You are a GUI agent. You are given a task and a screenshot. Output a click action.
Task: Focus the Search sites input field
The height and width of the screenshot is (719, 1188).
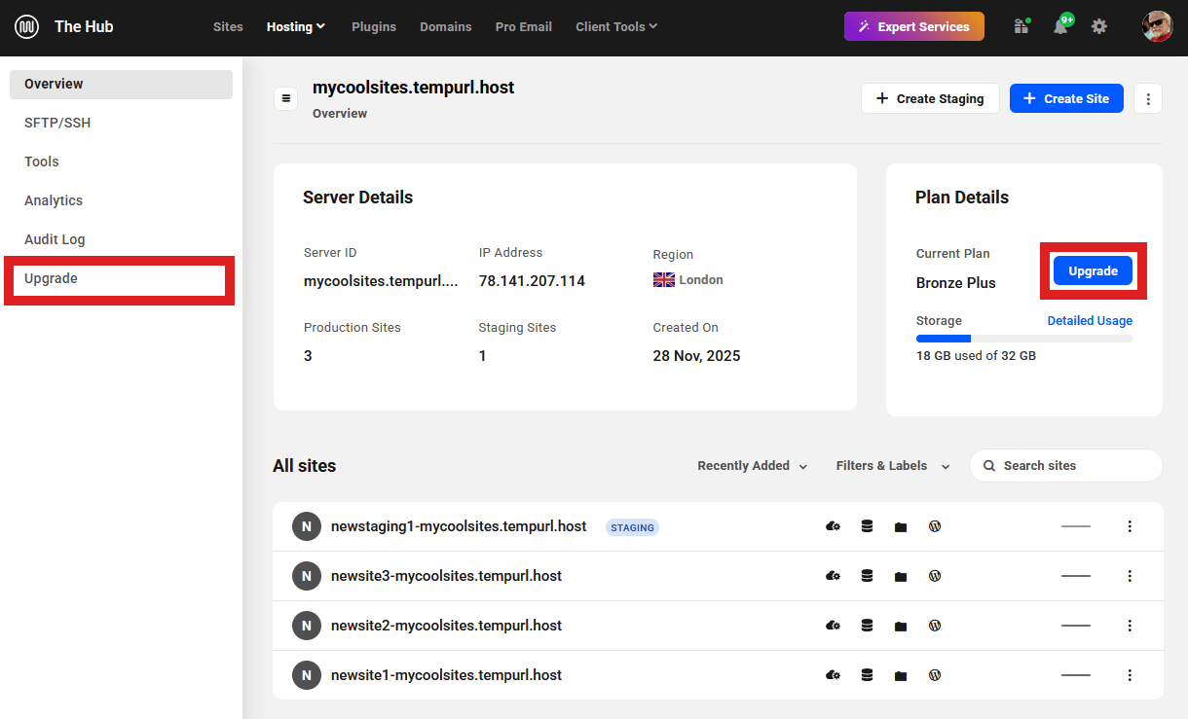click(1066, 465)
